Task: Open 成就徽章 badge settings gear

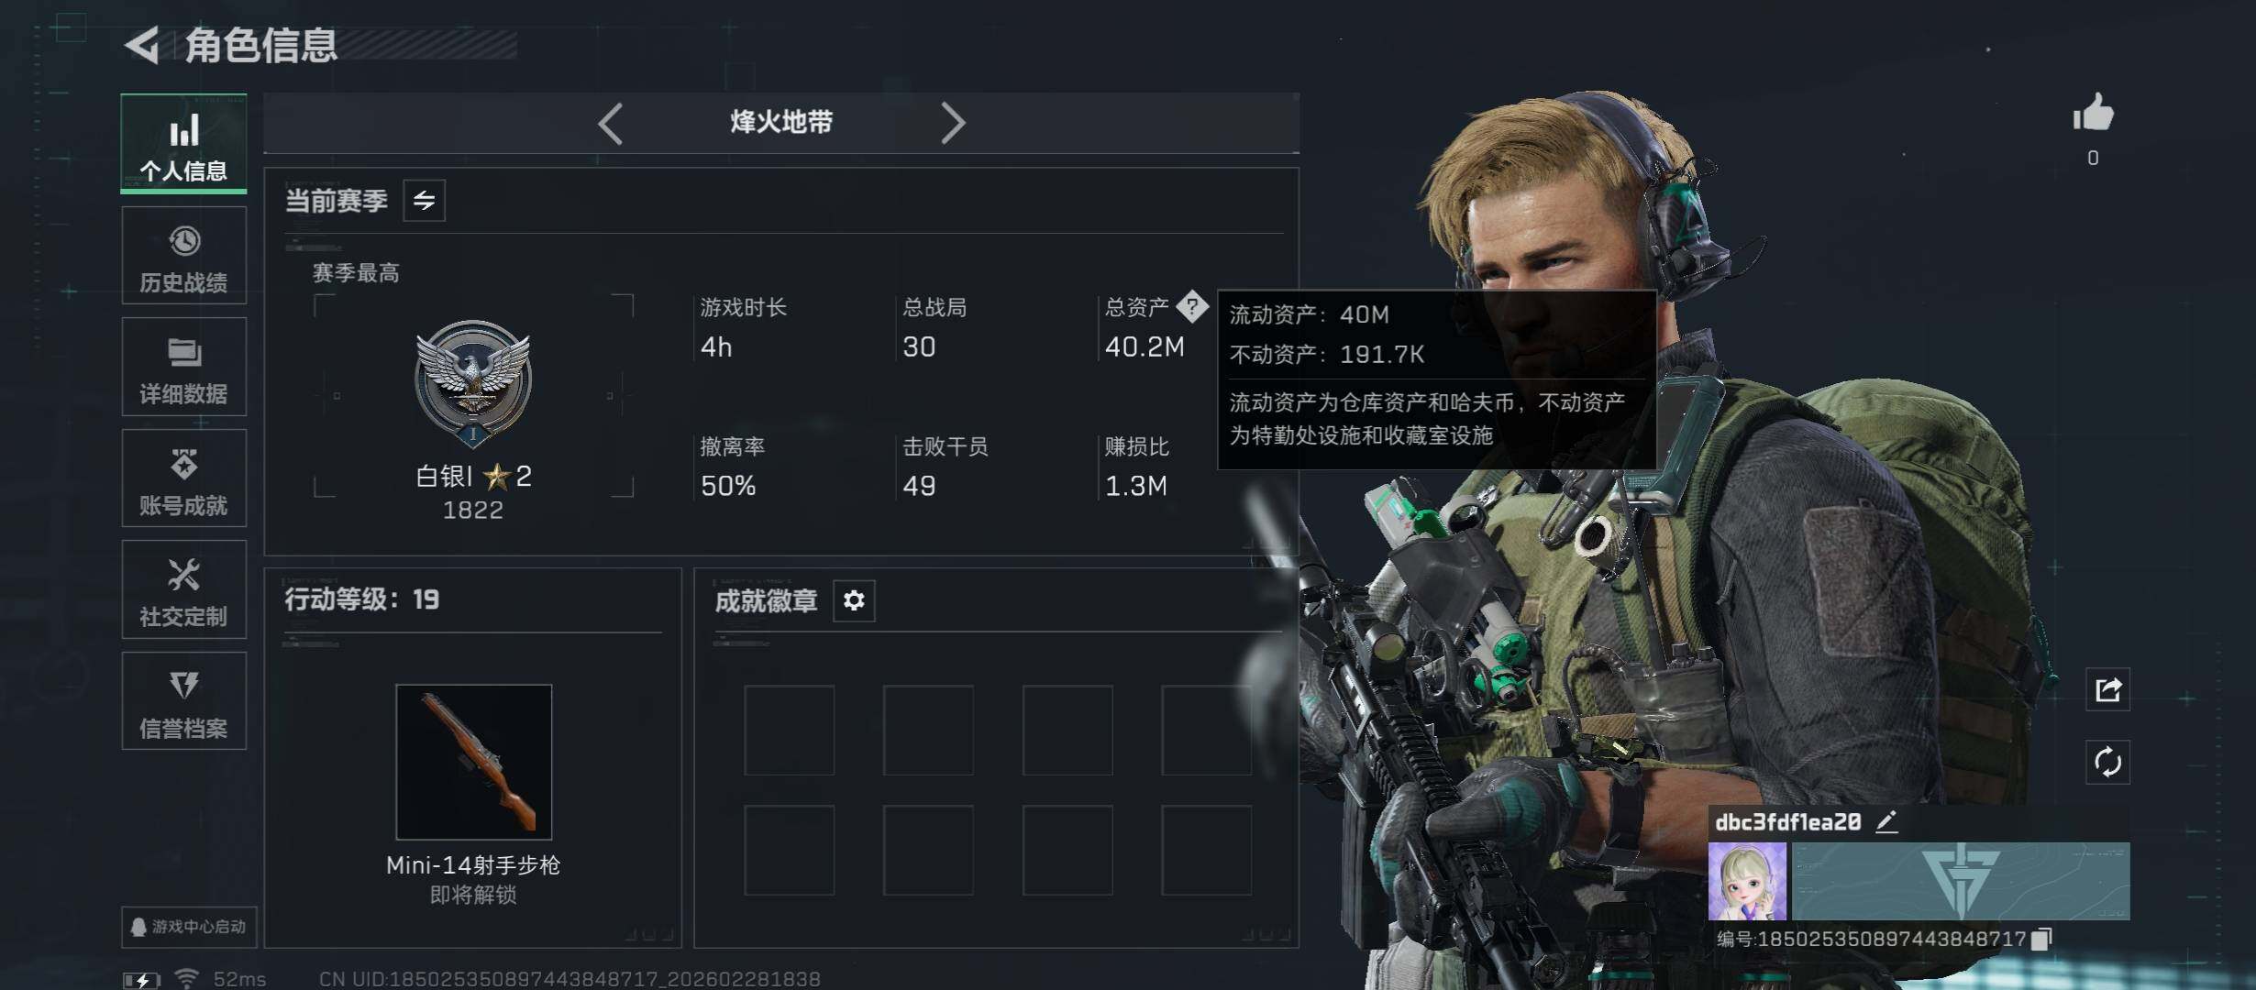Action: point(854,600)
